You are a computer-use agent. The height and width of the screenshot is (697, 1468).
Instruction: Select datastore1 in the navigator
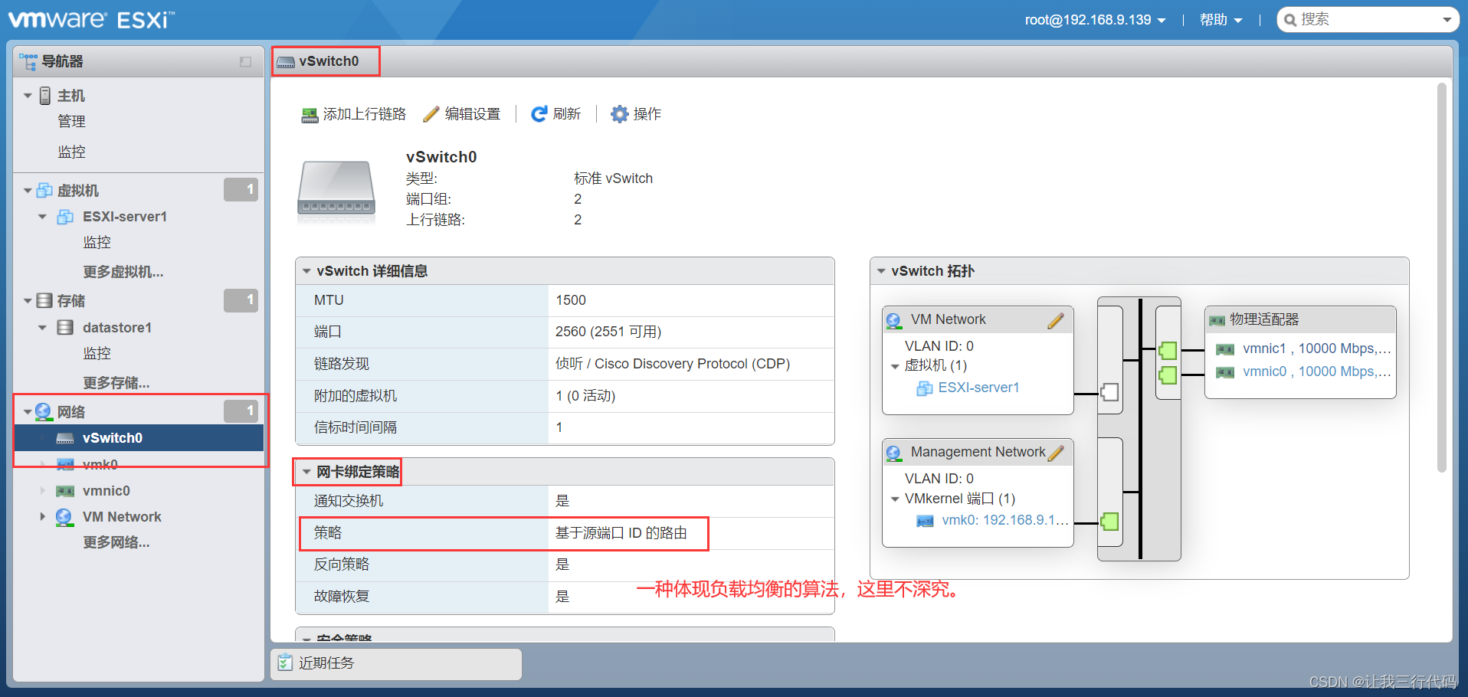tap(116, 328)
